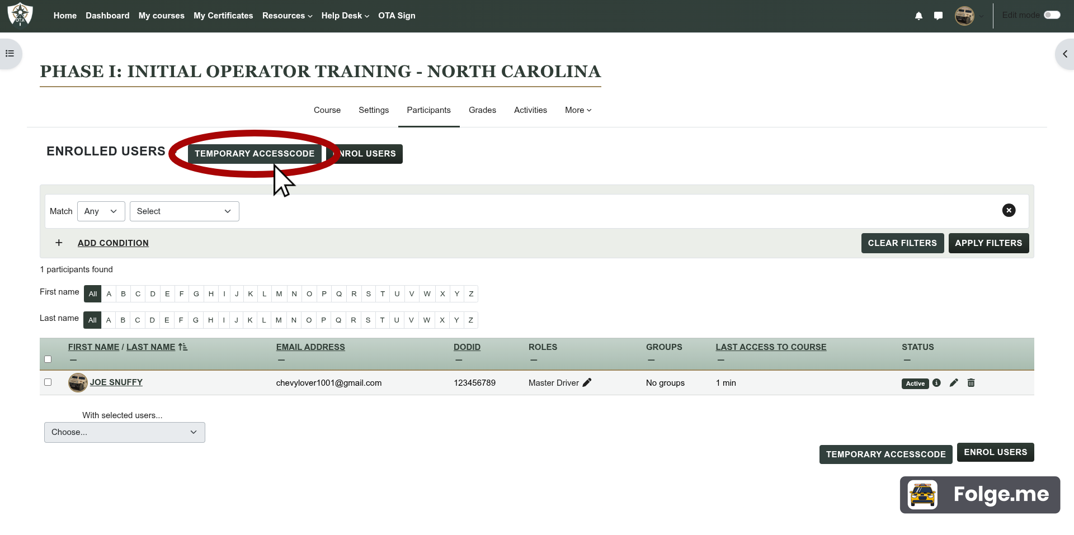The image size is (1074, 535).
Task: Delete Joe Snuffy's enrolment with trash icon
Action: click(971, 383)
